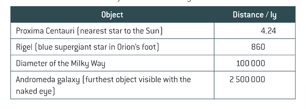Viewport: 306px width, 109px height.
Task: Click the 860 distance value
Action: (x=258, y=47)
